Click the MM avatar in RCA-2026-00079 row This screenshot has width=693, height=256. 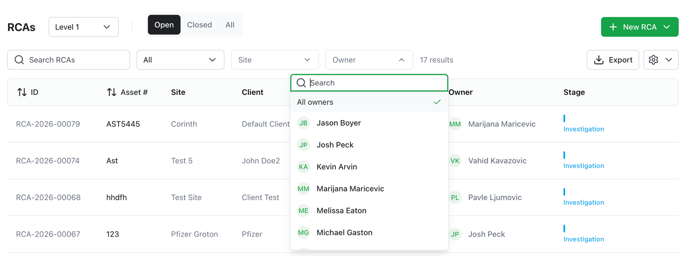pyautogui.click(x=455, y=124)
